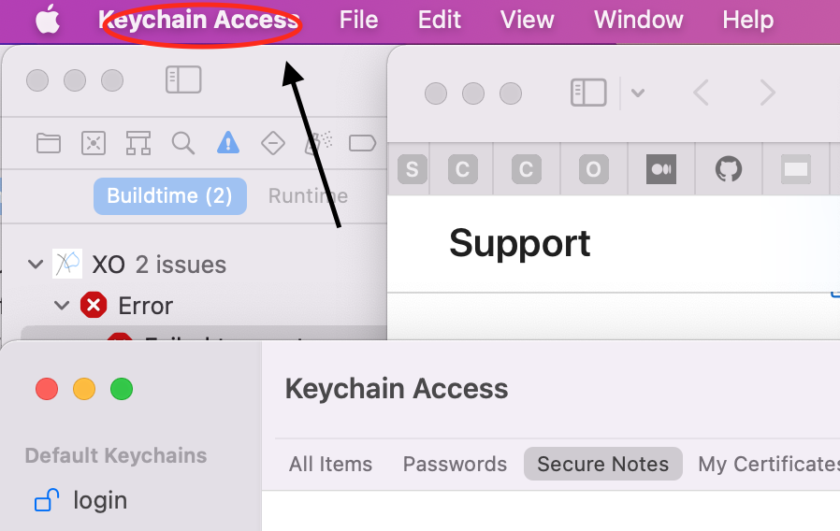Select the issue navigator warning triangle icon
The image size is (840, 531).
(228, 143)
